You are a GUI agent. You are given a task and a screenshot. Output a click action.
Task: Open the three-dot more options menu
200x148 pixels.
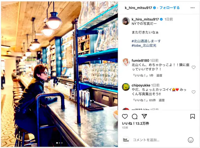(192, 8)
